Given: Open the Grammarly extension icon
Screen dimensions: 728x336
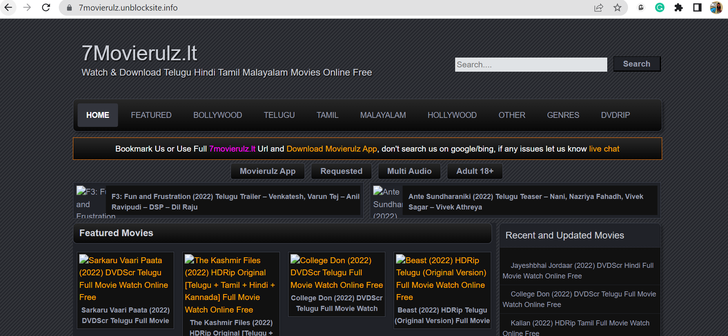Looking at the screenshot, I should [x=660, y=7].
